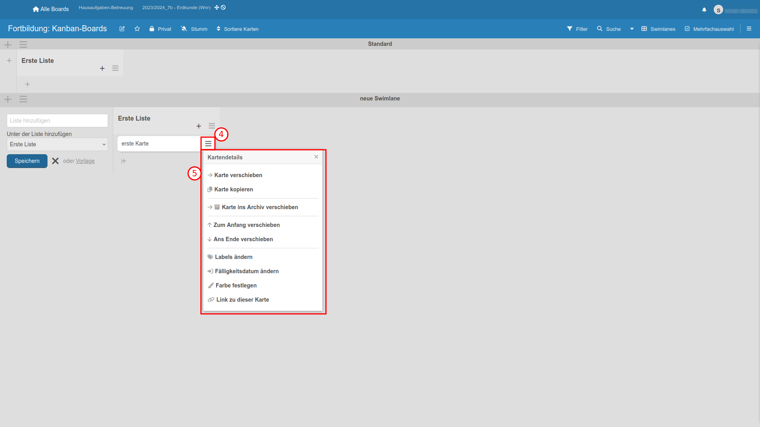Screen dimensions: 760x427
Task: Toggle the Privat board visibility
Action: (160, 29)
